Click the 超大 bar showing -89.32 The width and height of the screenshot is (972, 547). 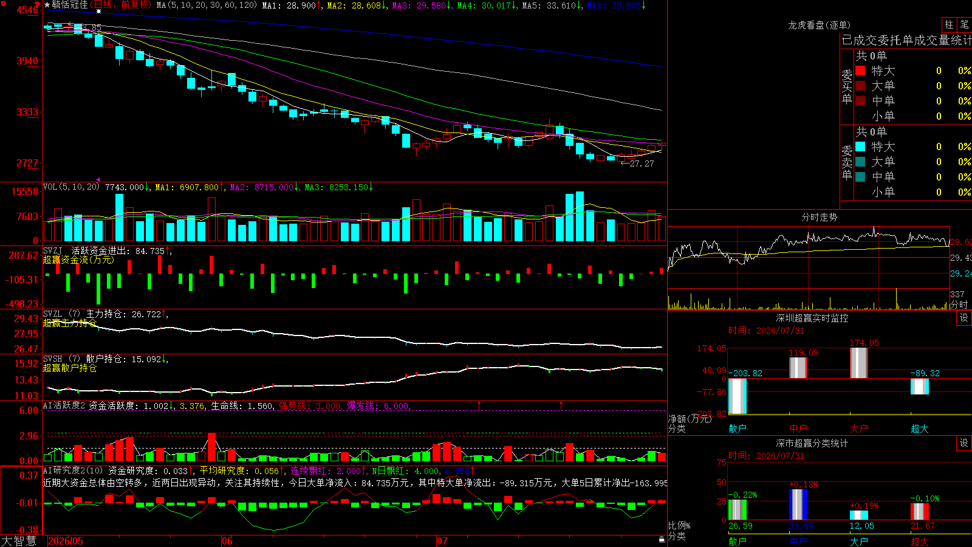(920, 387)
